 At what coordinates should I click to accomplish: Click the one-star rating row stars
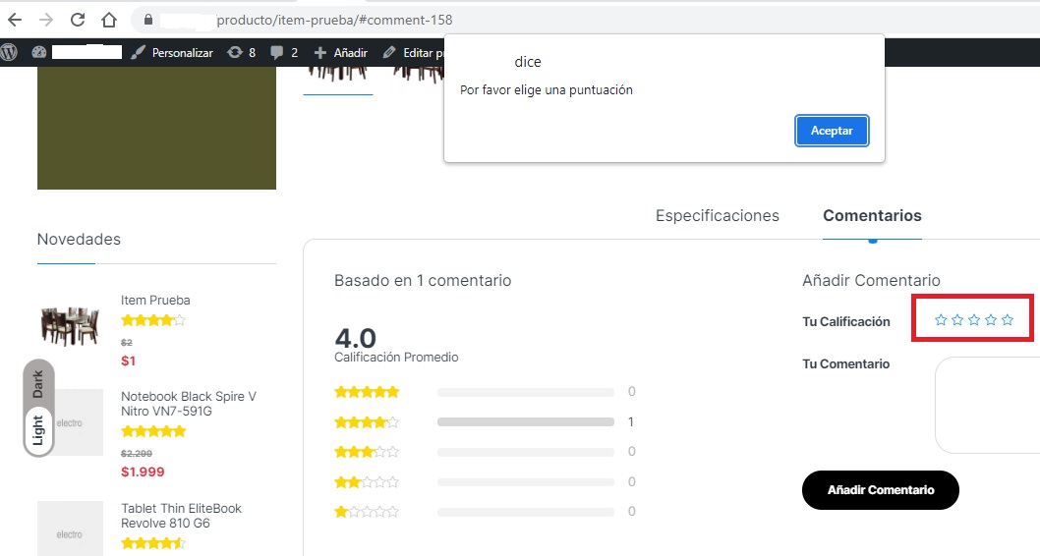click(x=367, y=512)
